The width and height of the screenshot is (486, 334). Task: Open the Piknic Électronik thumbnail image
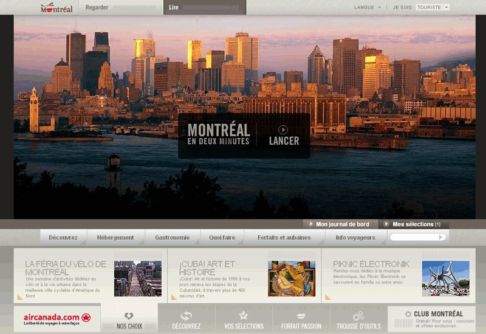click(445, 278)
